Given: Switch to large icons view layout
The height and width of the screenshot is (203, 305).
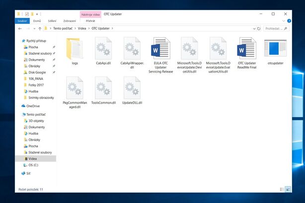Looking at the screenshot, I should click(288, 189).
